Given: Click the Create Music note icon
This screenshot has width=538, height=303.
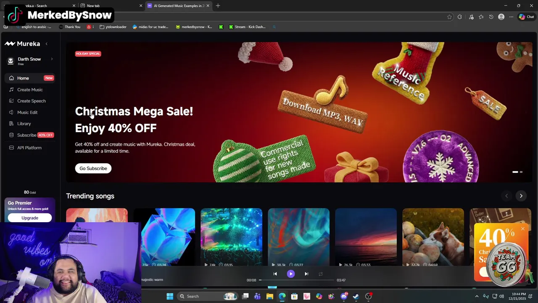Looking at the screenshot, I should [x=11, y=90].
